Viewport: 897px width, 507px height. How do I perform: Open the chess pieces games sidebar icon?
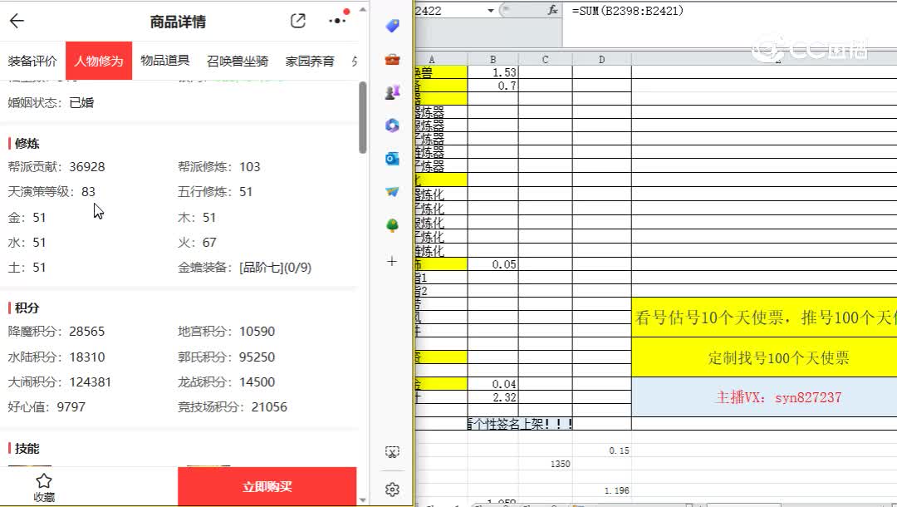tap(392, 92)
